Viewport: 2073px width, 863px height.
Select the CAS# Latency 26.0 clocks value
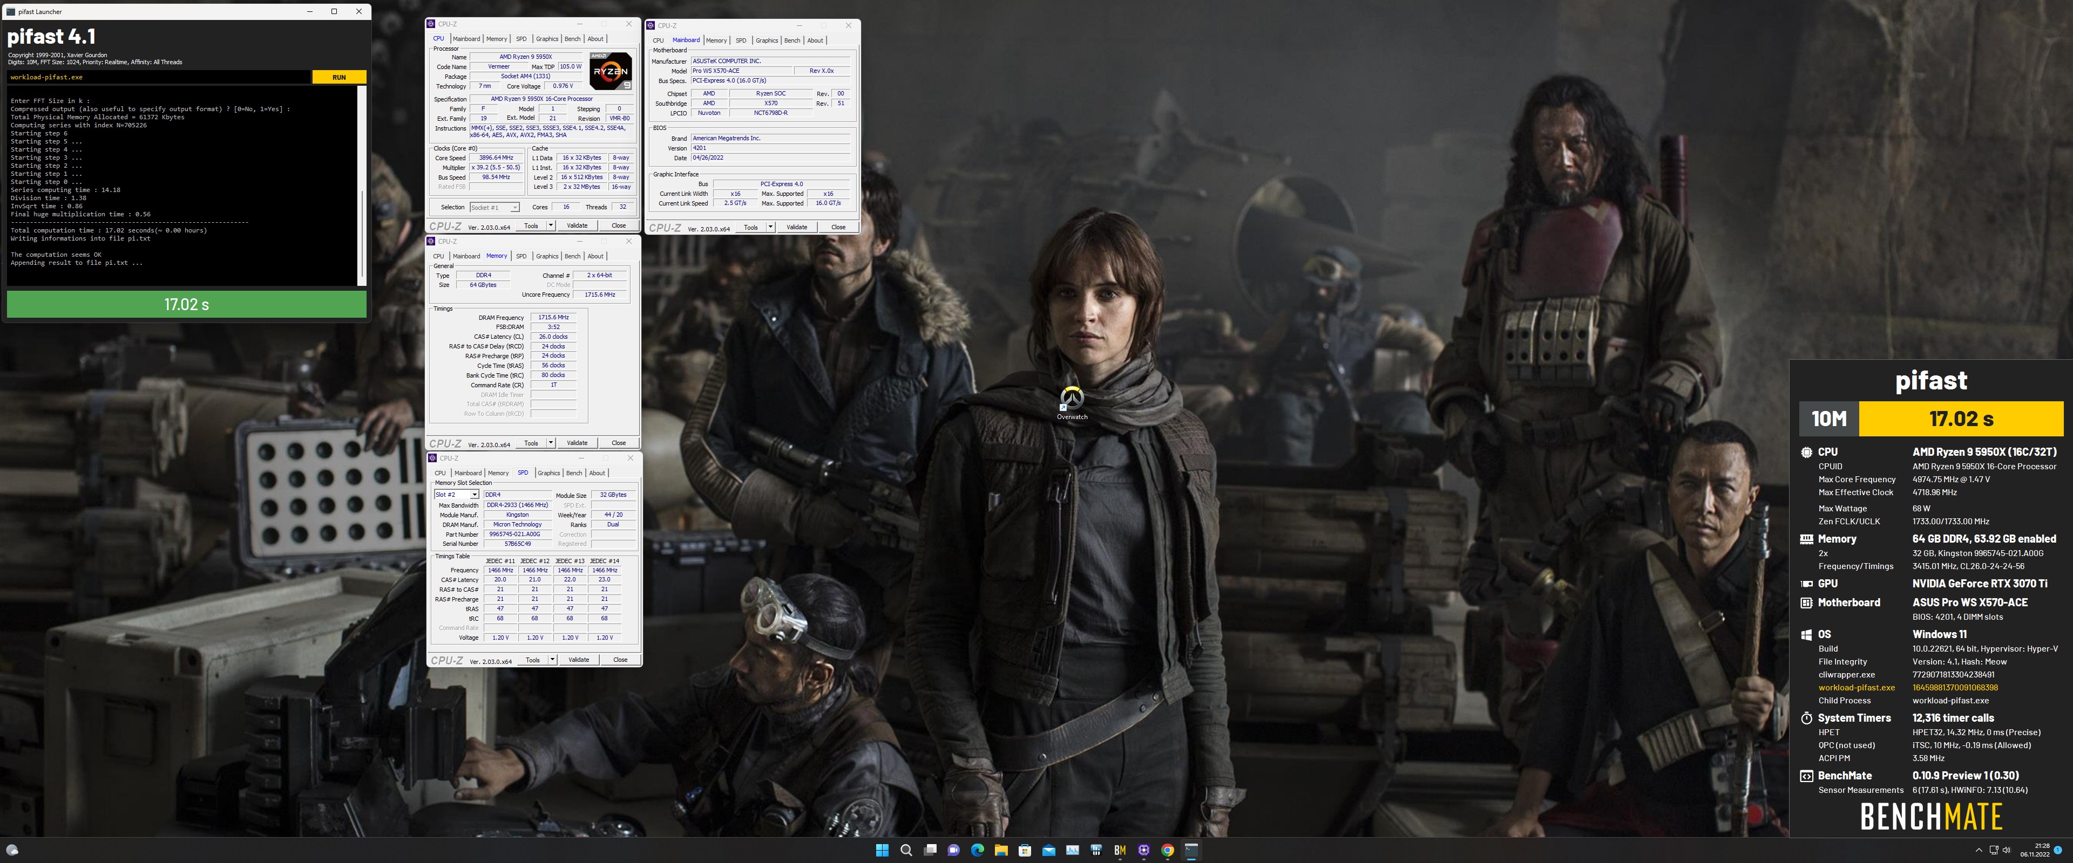(553, 336)
